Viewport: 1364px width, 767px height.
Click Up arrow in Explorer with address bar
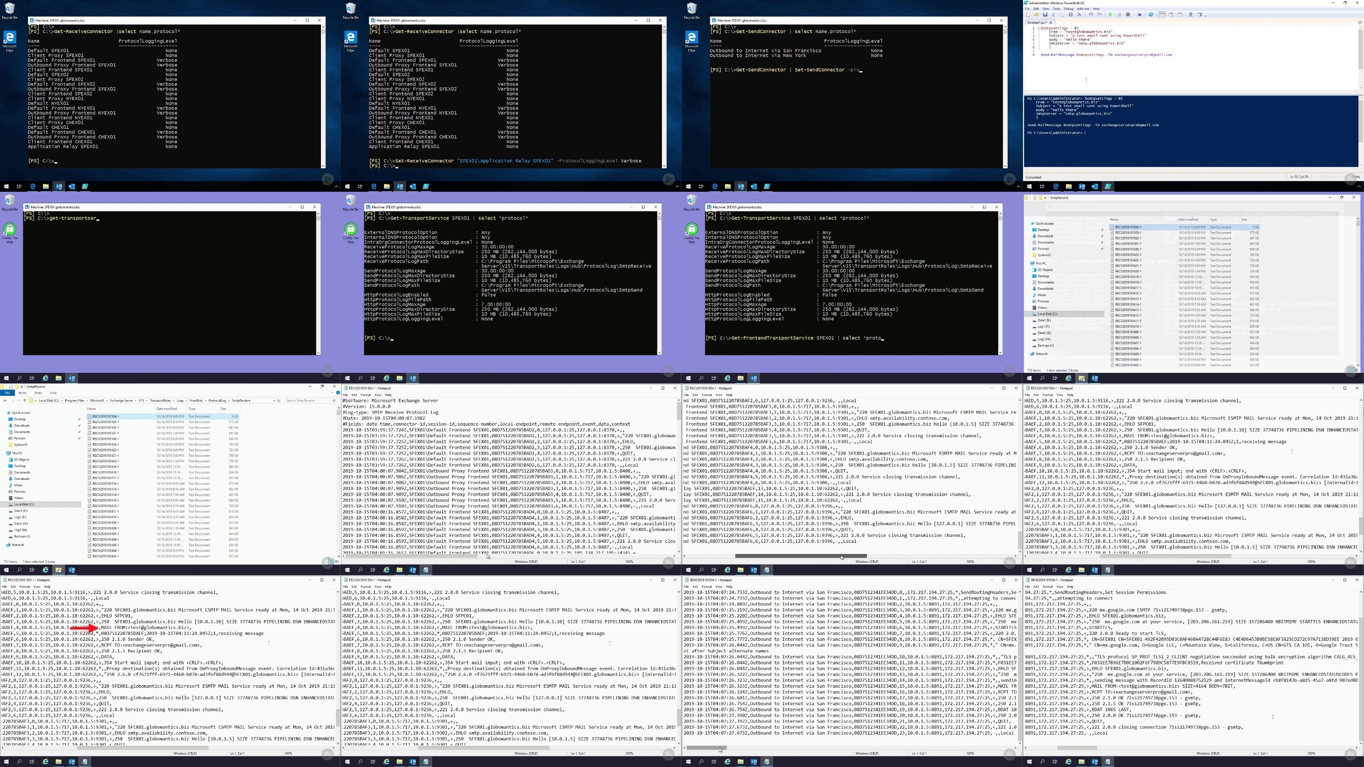pos(24,401)
